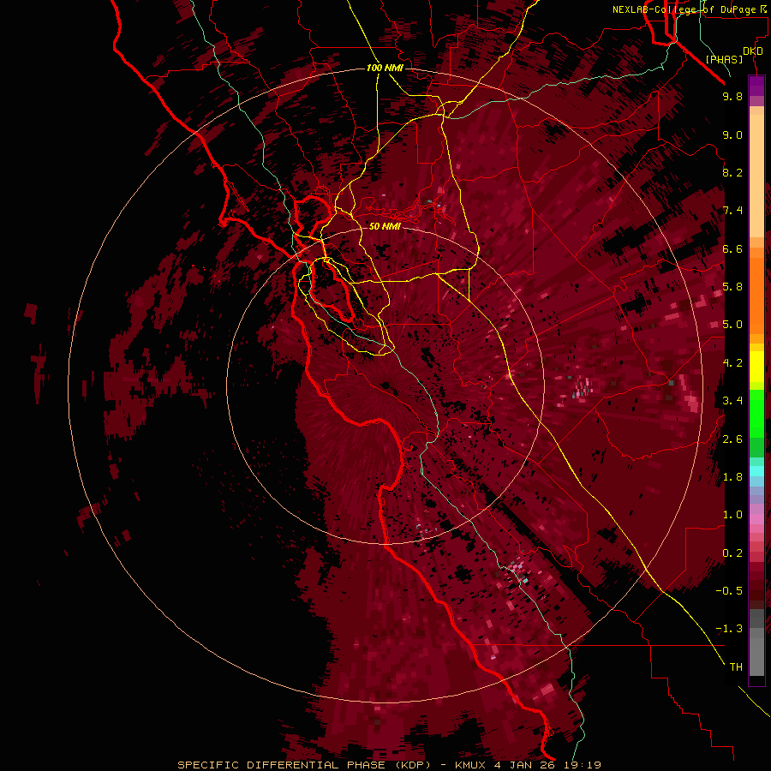Click the 5.8 value on the color scale
771x771 pixels.
732,287
